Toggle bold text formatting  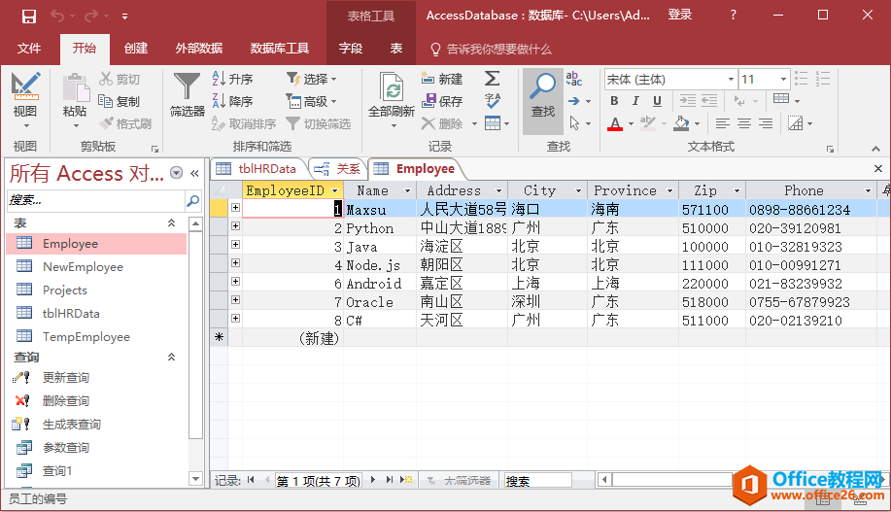click(x=613, y=101)
